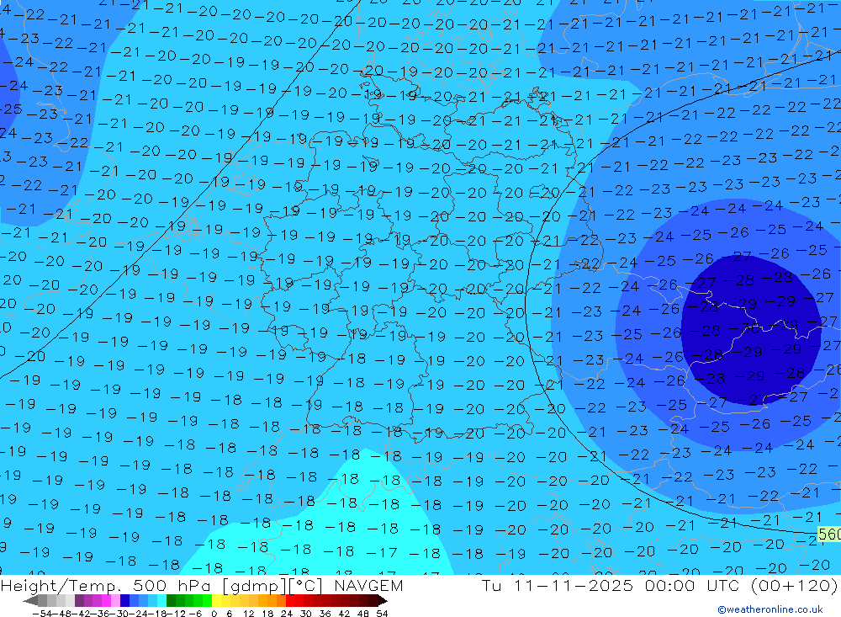Click the forecast date 'Tu 11-11-2025 00:00 UTC'
Screen dimensions: 841x617
612,585
